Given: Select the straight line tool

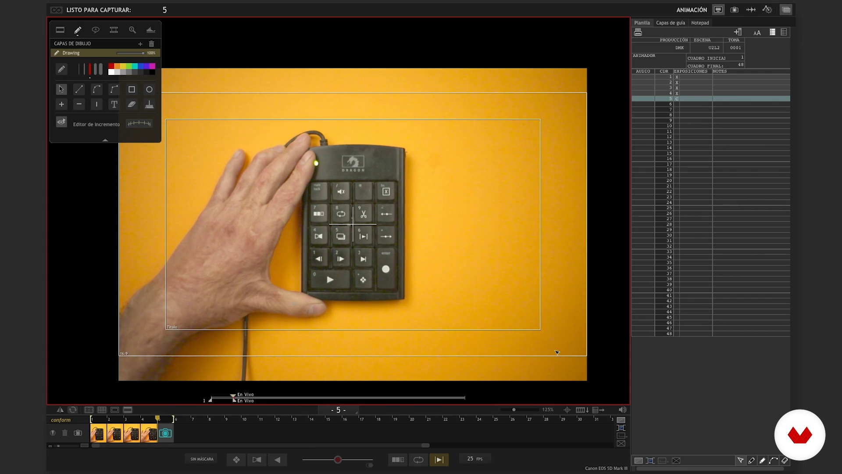Looking at the screenshot, I should [x=79, y=90].
